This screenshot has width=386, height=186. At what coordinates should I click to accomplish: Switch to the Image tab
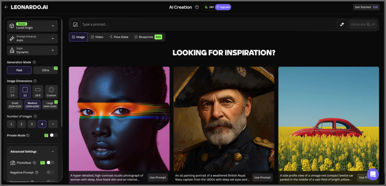[x=78, y=37]
